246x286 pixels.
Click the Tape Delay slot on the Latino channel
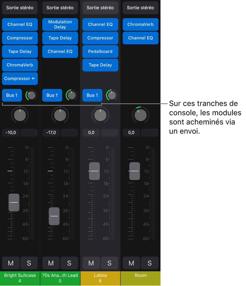pyautogui.click(x=100, y=65)
